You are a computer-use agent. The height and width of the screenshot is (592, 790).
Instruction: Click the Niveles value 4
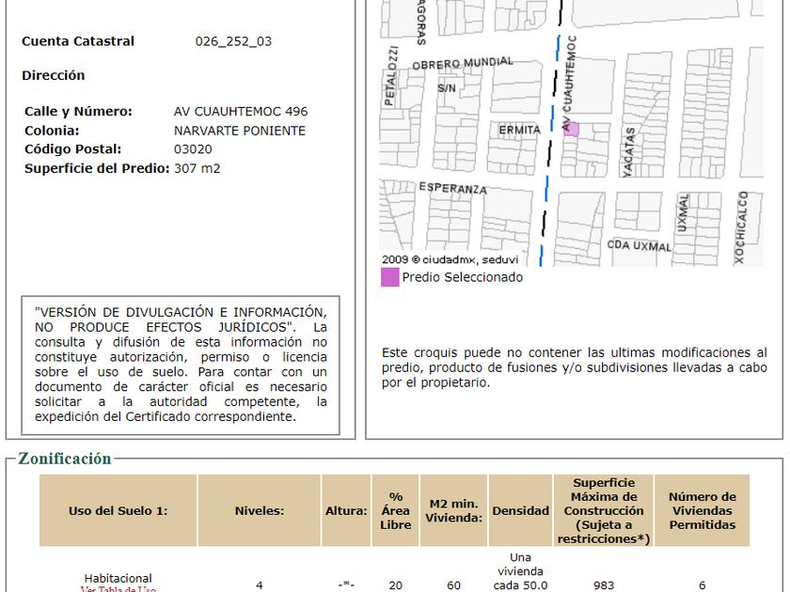coord(259,585)
